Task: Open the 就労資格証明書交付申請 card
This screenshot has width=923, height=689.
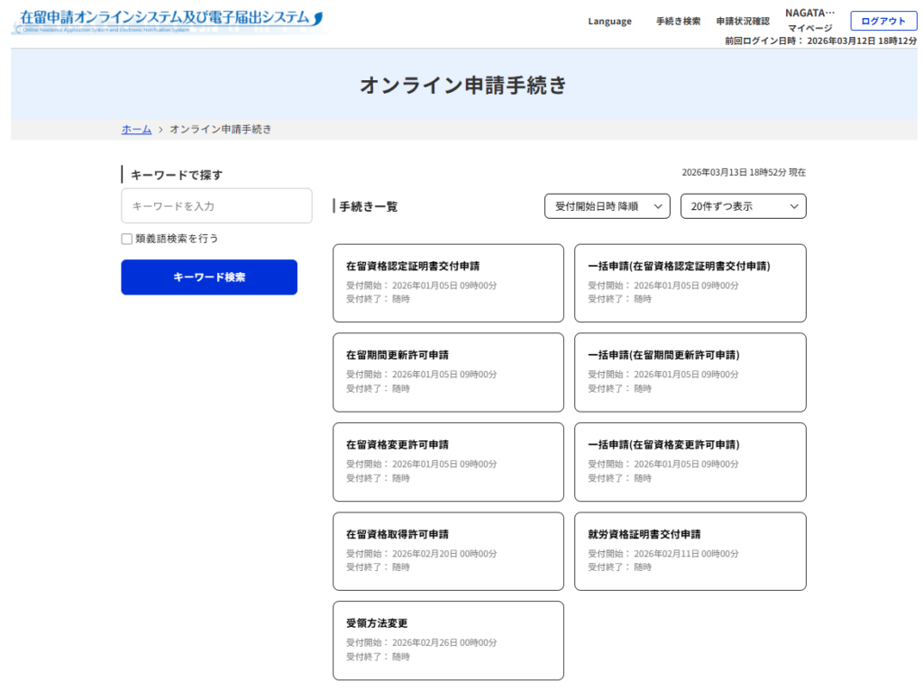Action: 690,551
